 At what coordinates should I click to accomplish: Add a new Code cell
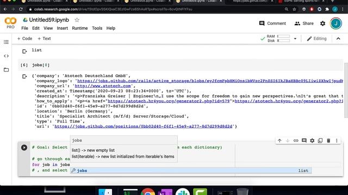click(x=24, y=38)
